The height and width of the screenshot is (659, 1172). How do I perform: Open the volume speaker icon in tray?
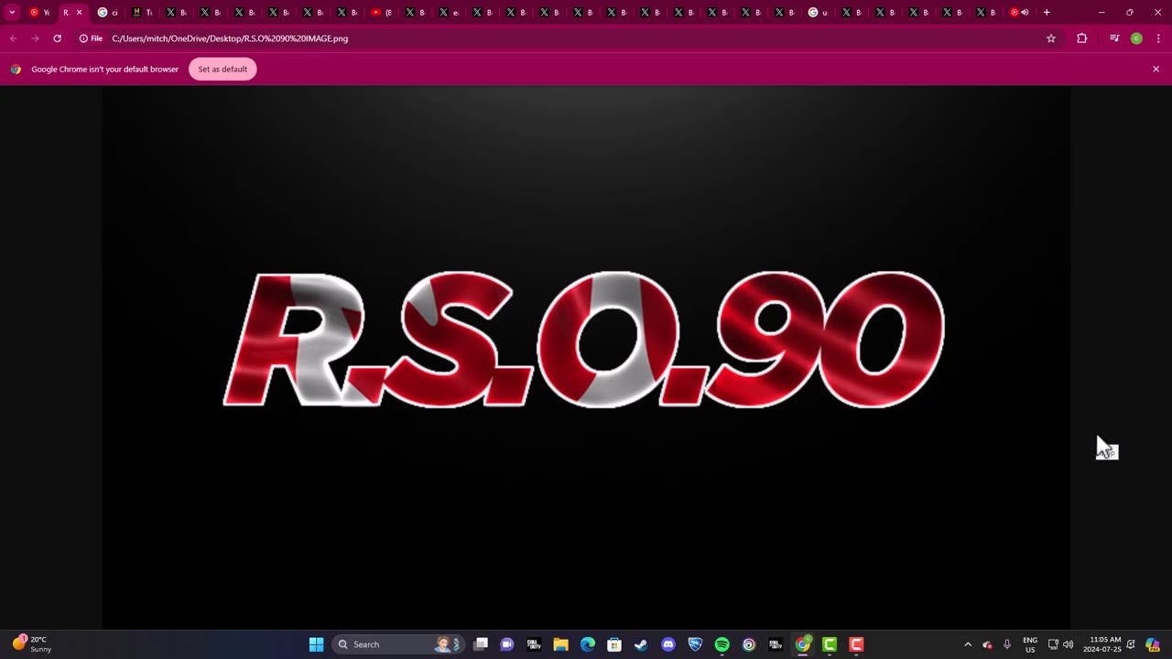coord(1069,644)
